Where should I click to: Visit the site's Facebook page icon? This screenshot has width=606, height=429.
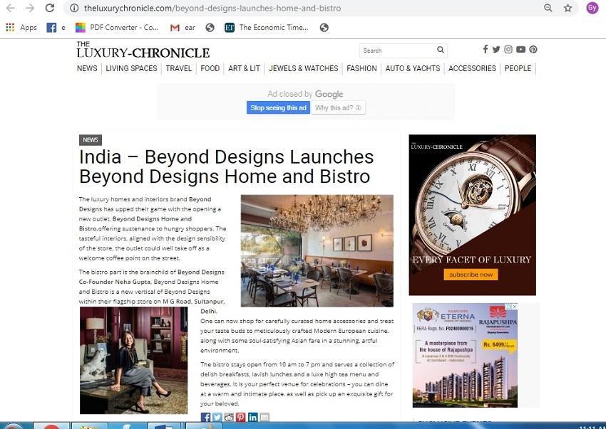pos(486,49)
